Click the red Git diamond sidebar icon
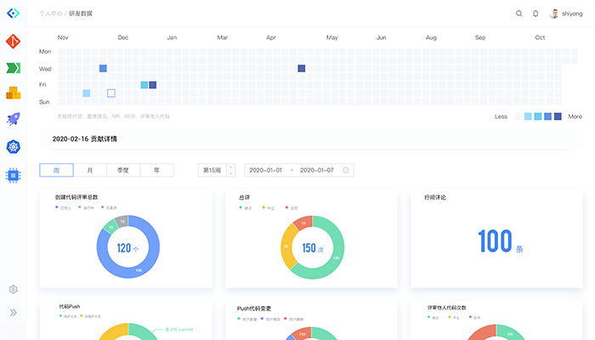The height and width of the screenshot is (340, 595). click(x=14, y=41)
